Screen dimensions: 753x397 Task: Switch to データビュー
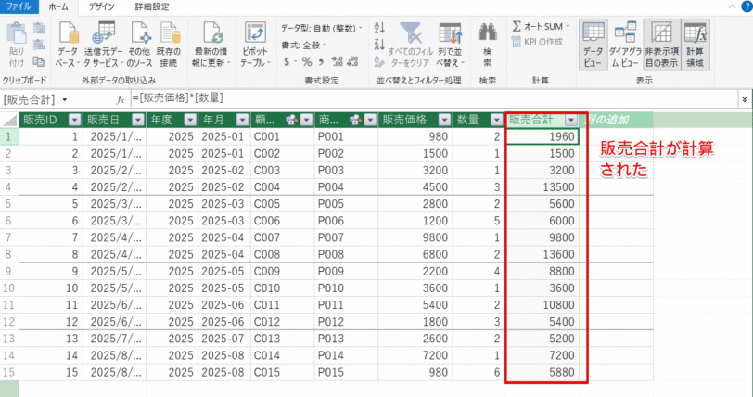click(x=593, y=45)
